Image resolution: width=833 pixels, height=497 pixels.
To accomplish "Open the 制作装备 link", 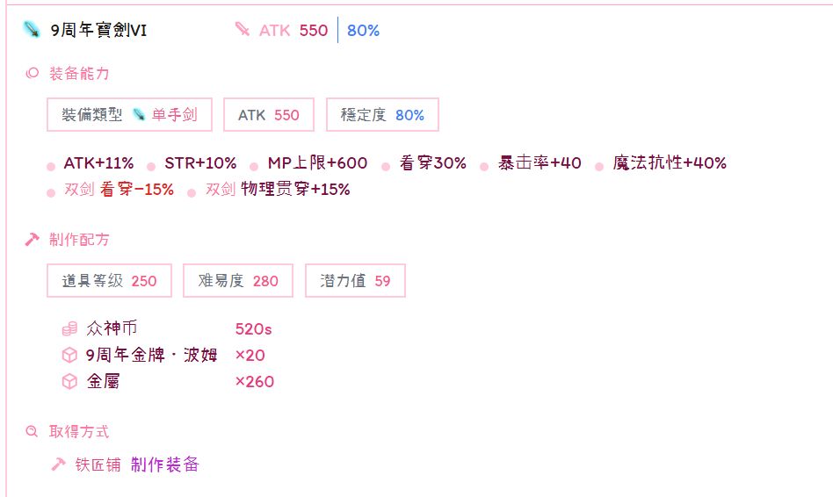I will 165,465.
